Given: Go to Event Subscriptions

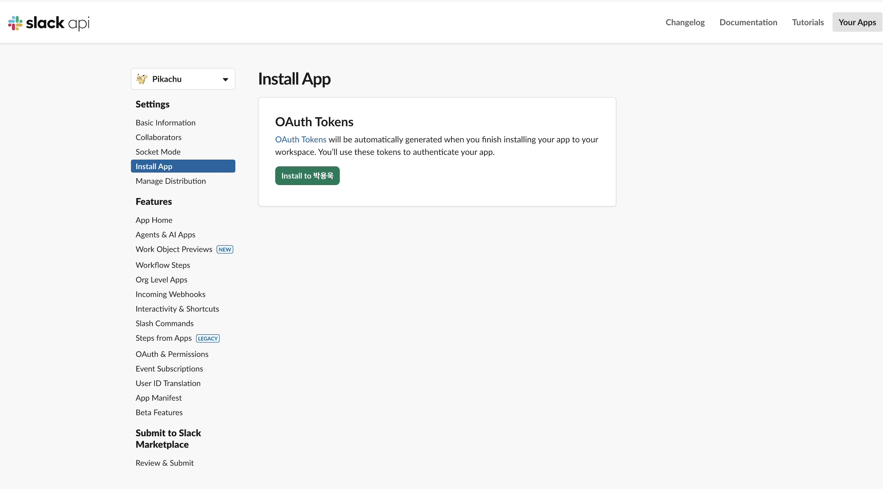Looking at the screenshot, I should point(169,369).
